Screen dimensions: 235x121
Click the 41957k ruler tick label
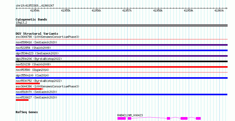pos(127,10)
